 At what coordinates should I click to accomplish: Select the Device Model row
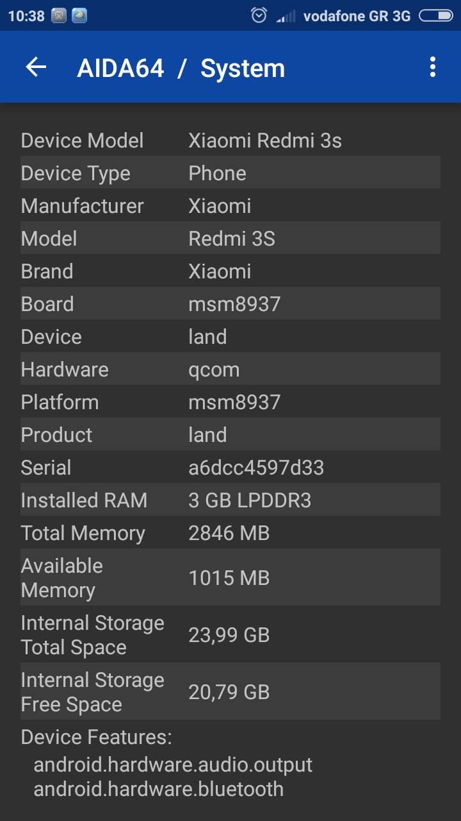point(230,140)
